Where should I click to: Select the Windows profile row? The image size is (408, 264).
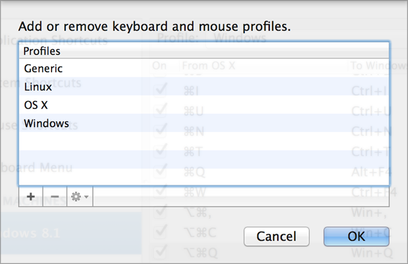(x=204, y=123)
